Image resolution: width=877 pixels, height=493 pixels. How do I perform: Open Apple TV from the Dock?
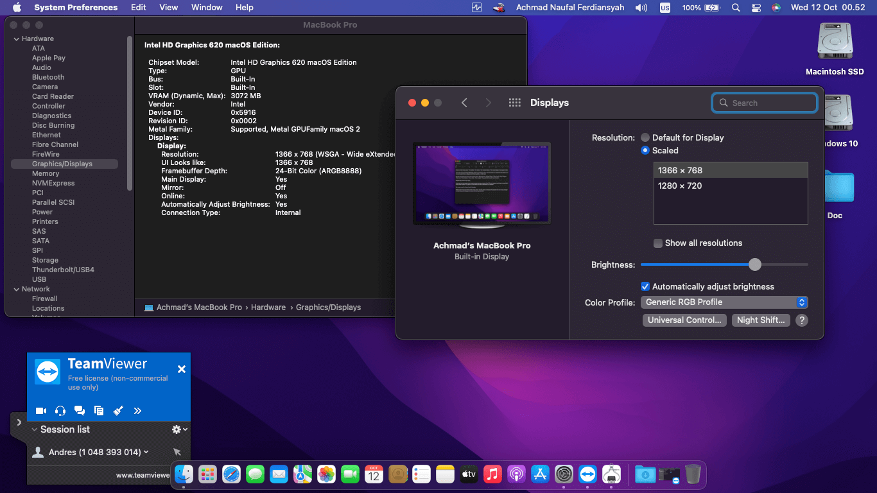tap(469, 474)
